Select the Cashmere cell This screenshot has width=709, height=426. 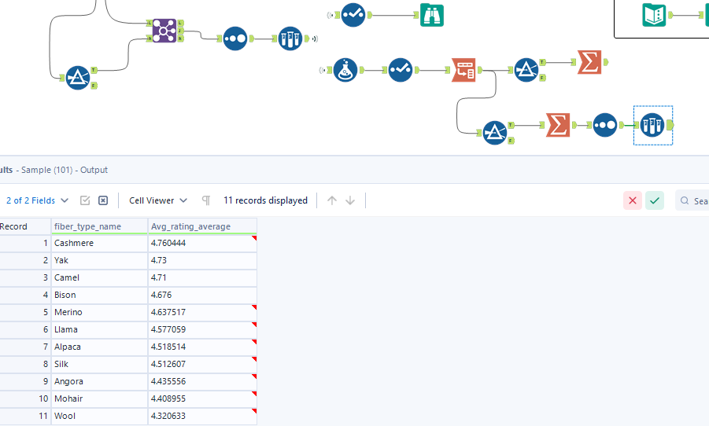click(x=99, y=243)
